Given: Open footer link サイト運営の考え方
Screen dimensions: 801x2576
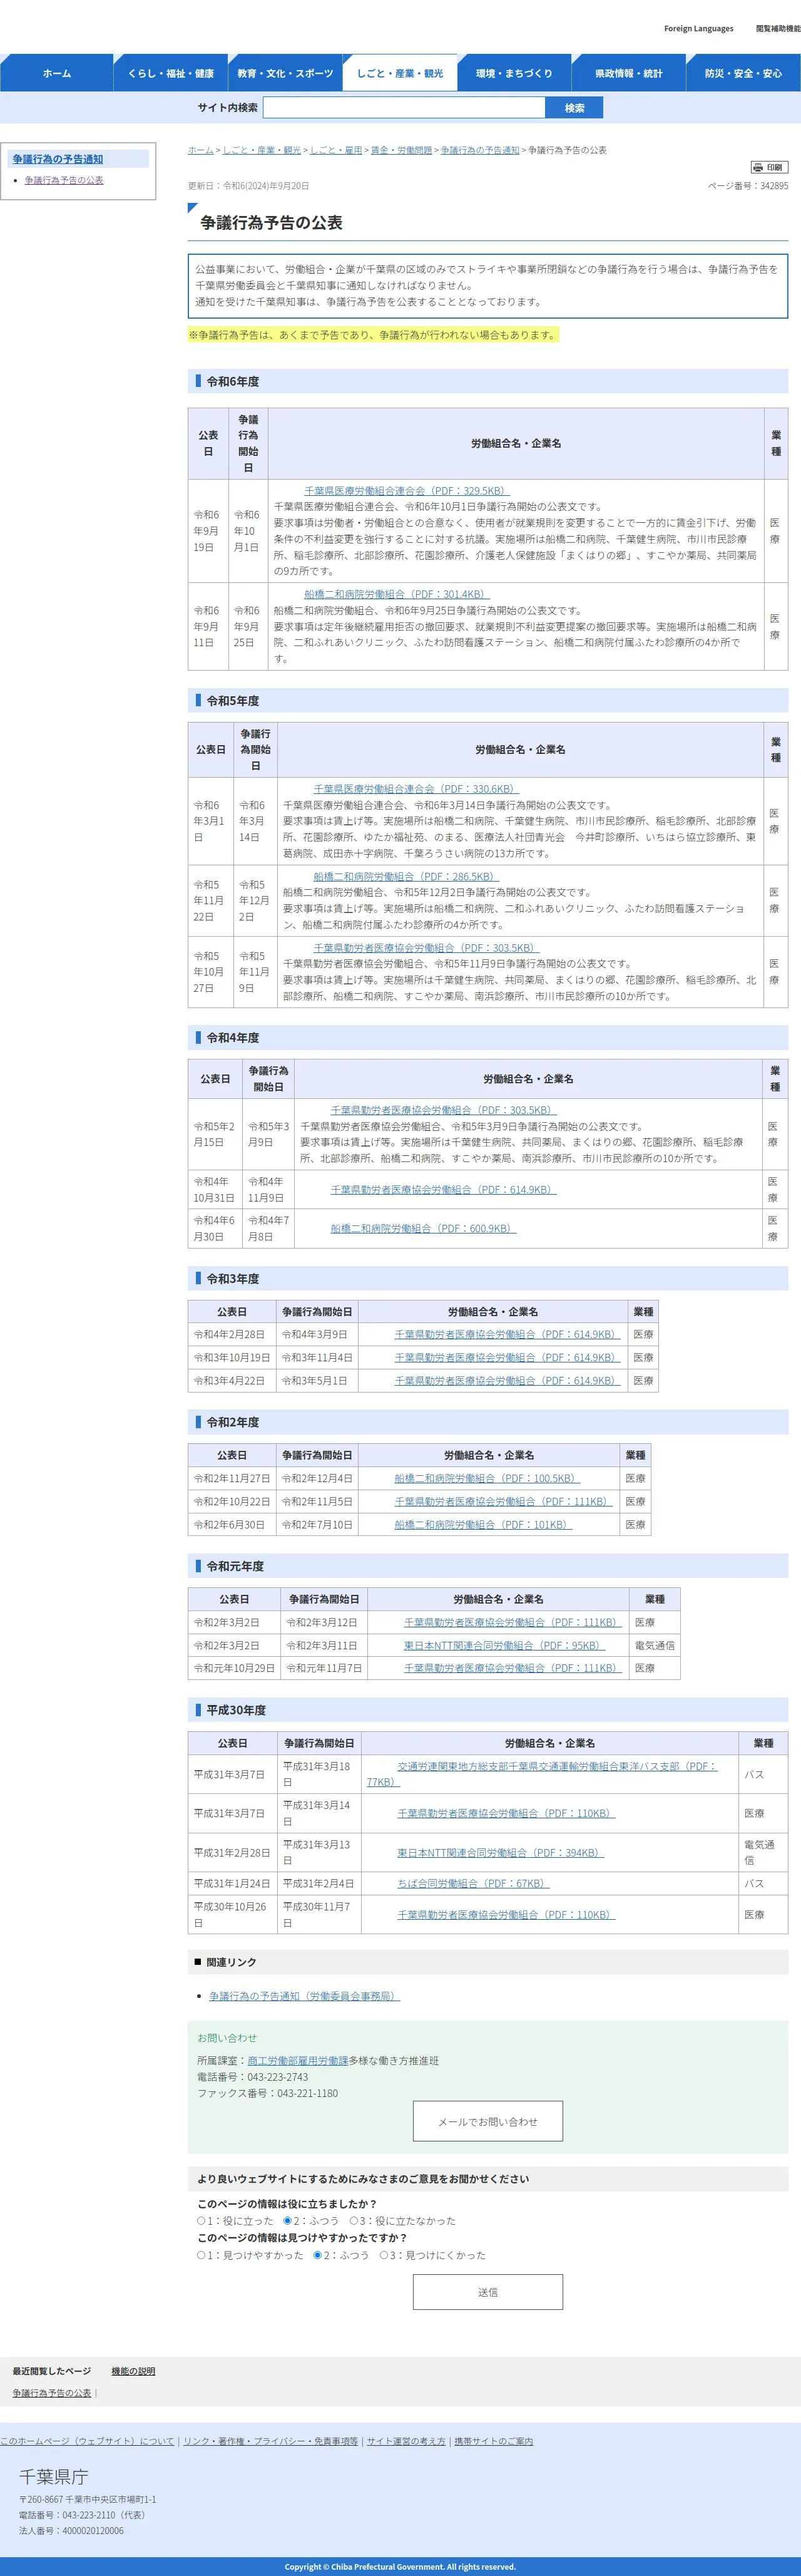Looking at the screenshot, I should 406,2441.
